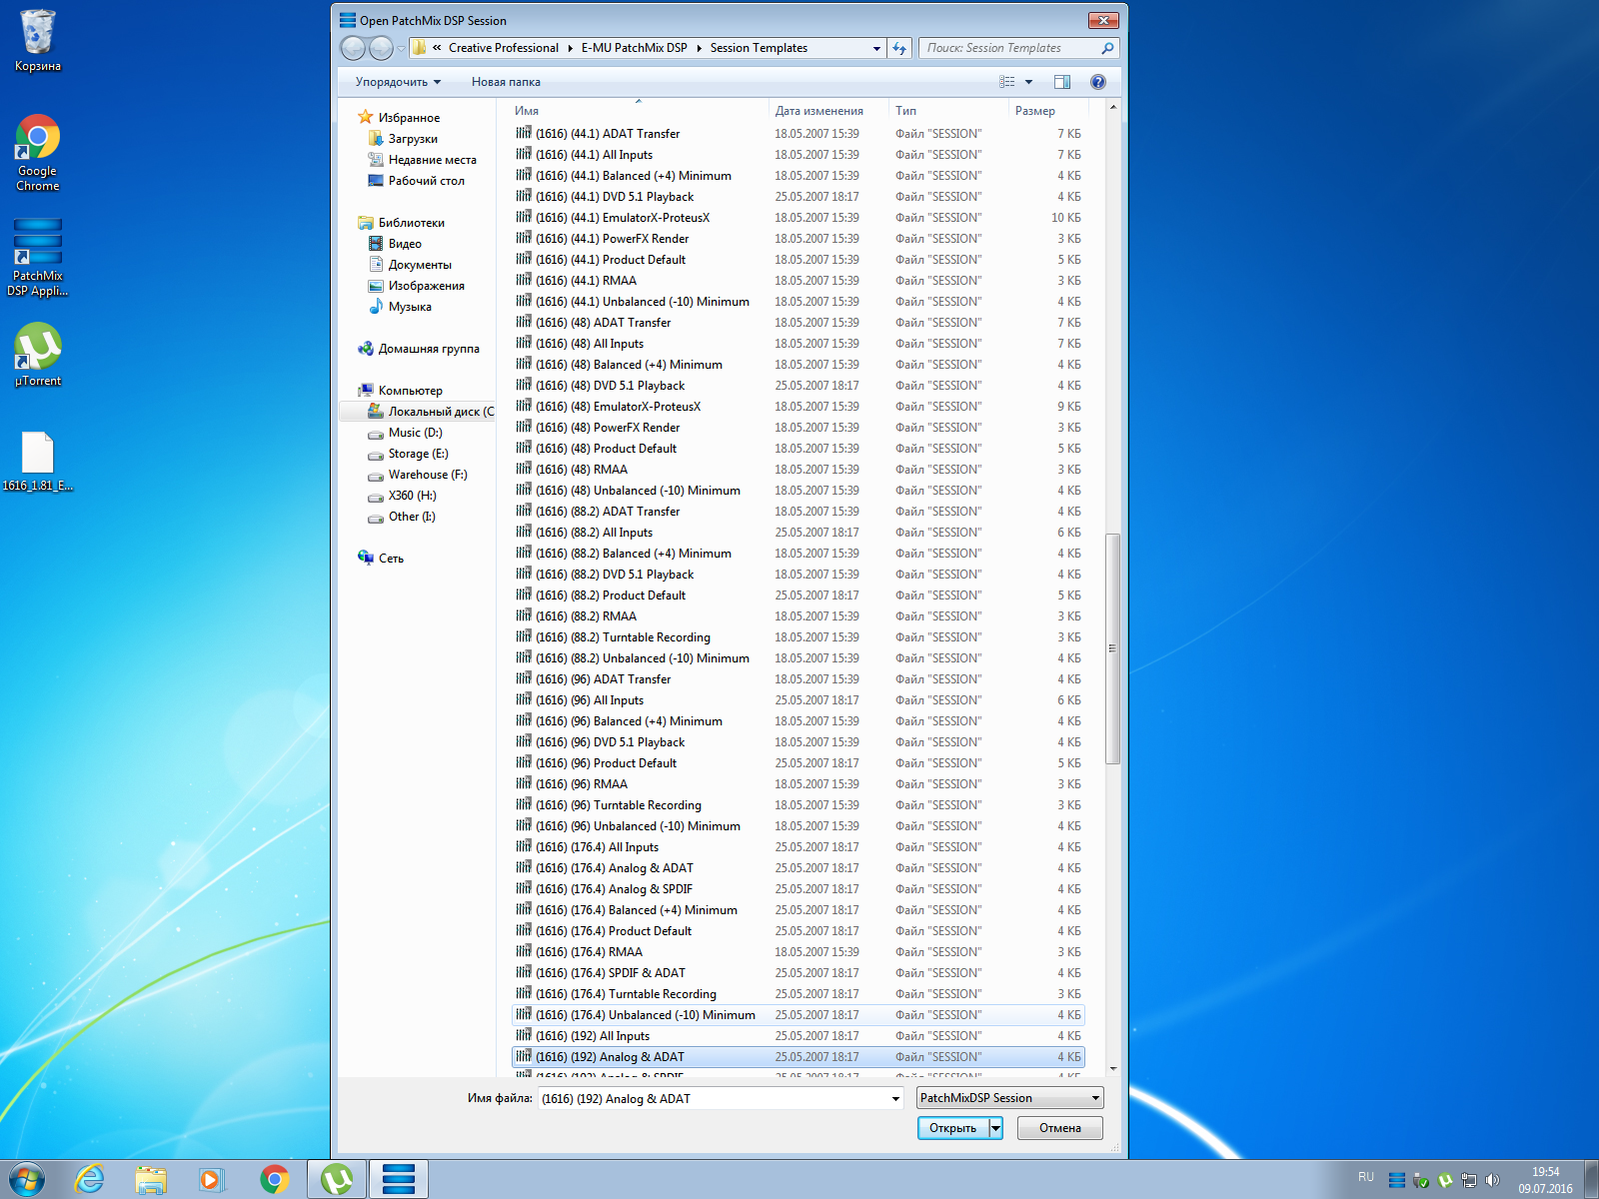Open the Recycle Bin (Корзина) desktop icon
Screen dimensions: 1599x1199
click(x=38, y=41)
